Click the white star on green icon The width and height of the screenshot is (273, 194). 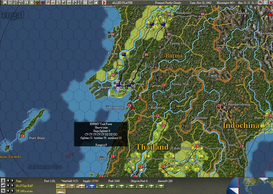coord(32,3)
